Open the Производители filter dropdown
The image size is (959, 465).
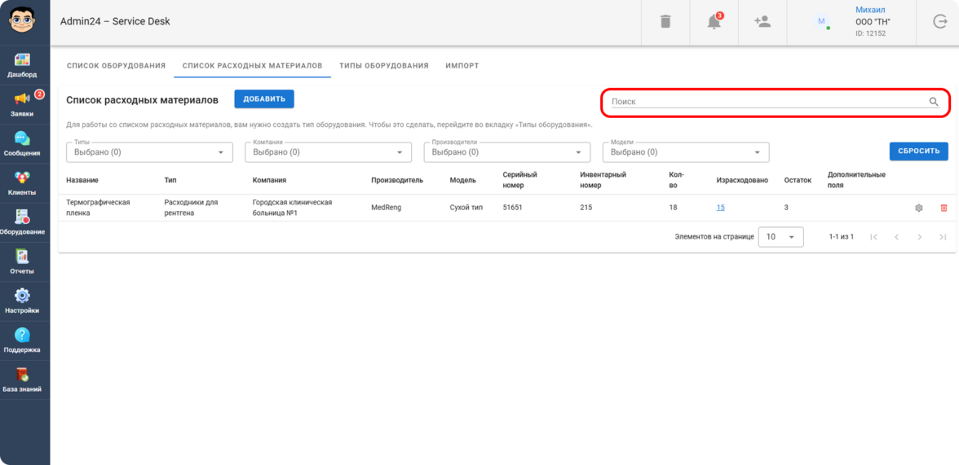click(x=507, y=152)
